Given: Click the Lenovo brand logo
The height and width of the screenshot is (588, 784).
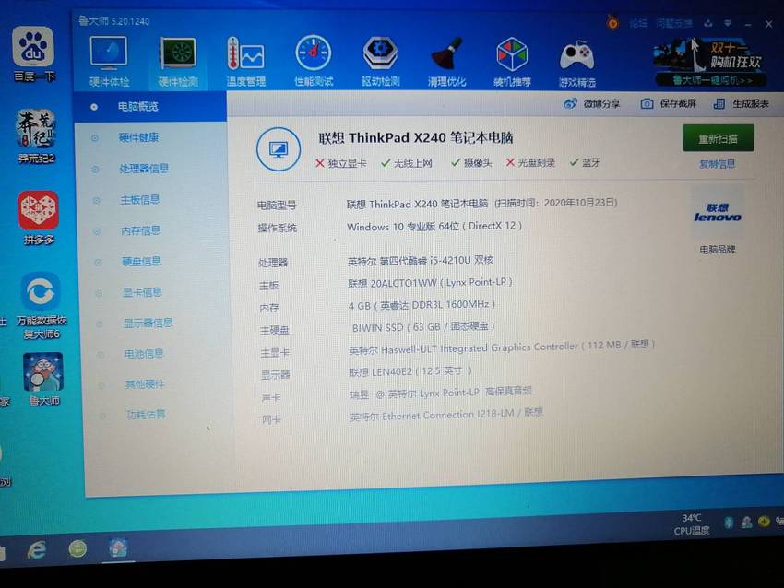Looking at the screenshot, I should point(717,212).
